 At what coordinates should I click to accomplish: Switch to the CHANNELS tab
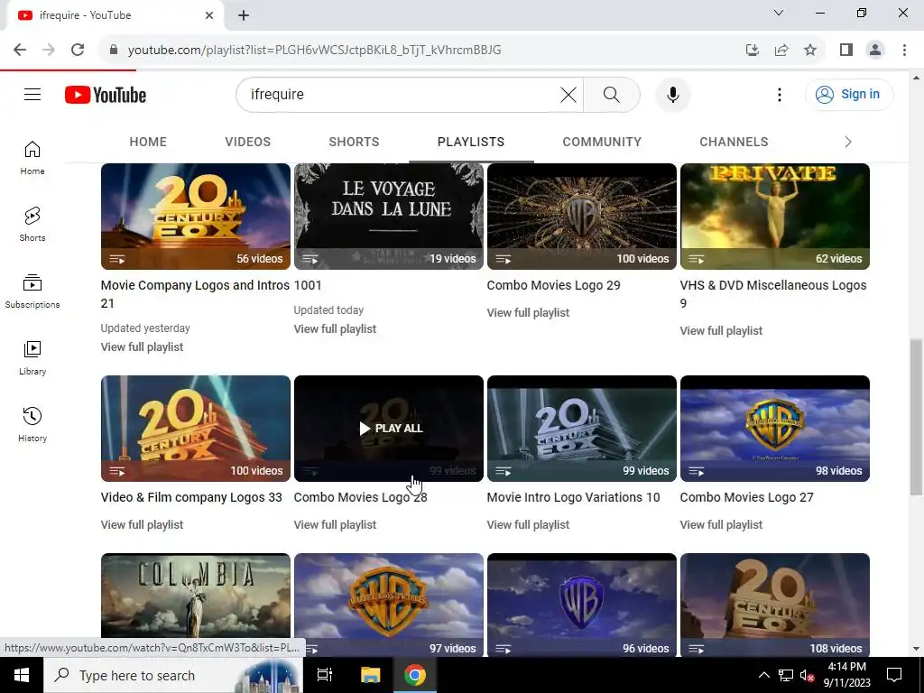click(734, 142)
